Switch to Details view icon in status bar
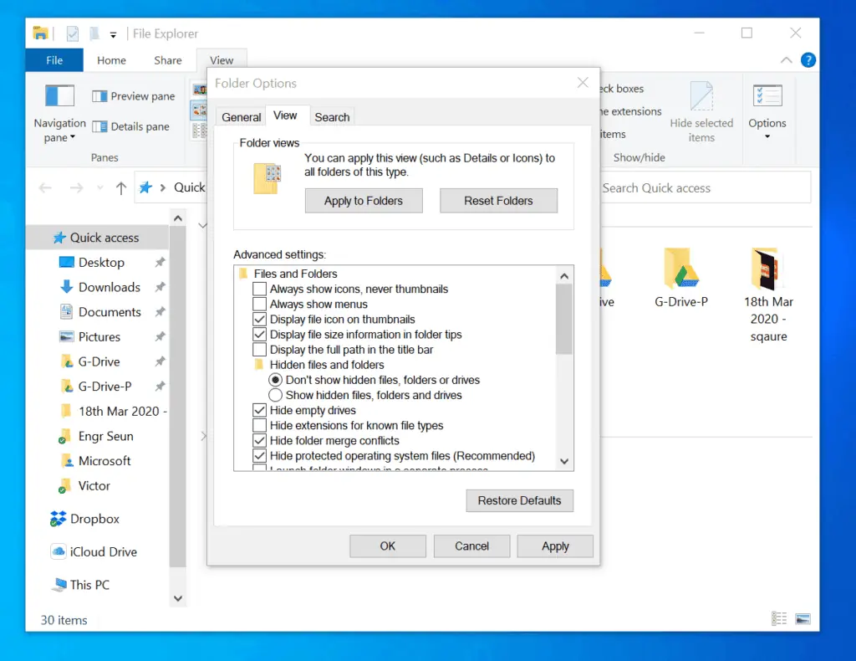This screenshot has height=661, width=856. [x=779, y=619]
